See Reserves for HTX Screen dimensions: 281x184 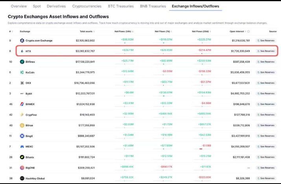coord(266,51)
